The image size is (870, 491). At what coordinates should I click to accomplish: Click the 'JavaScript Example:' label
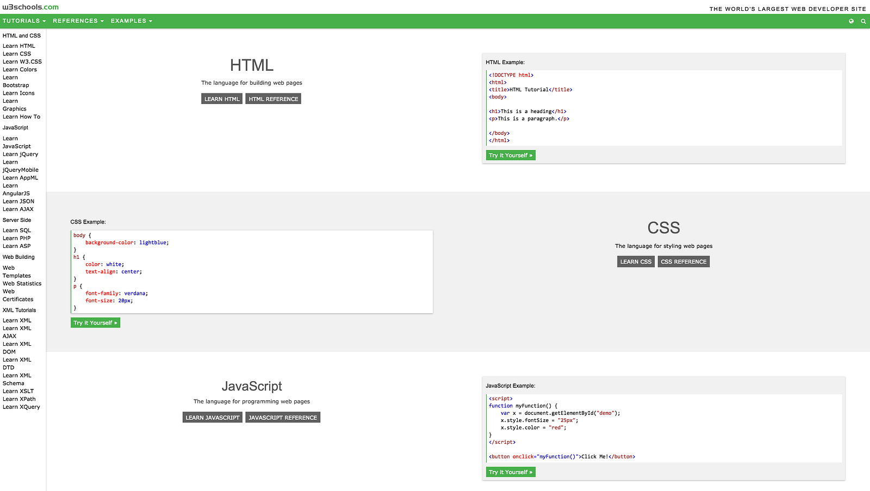511,386
